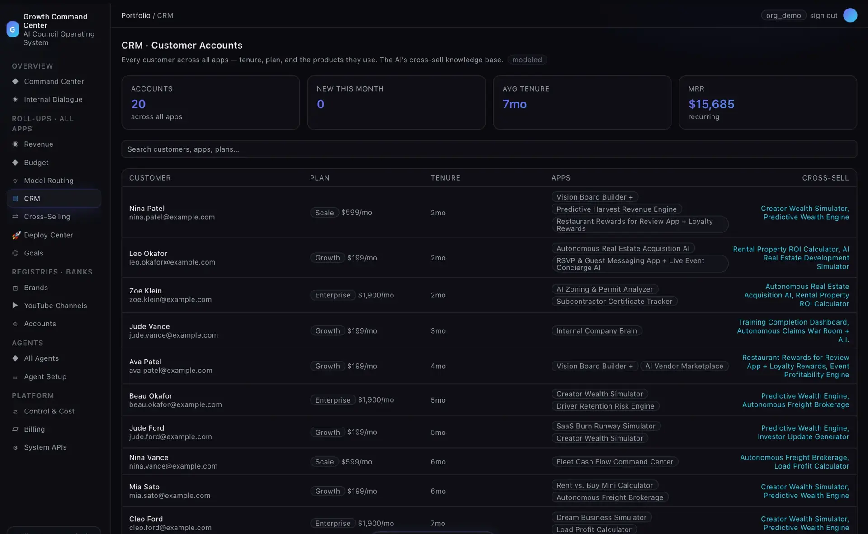This screenshot has height=534, width=868.
Task: Click the Deploy Center rocket icon
Action: (16, 235)
